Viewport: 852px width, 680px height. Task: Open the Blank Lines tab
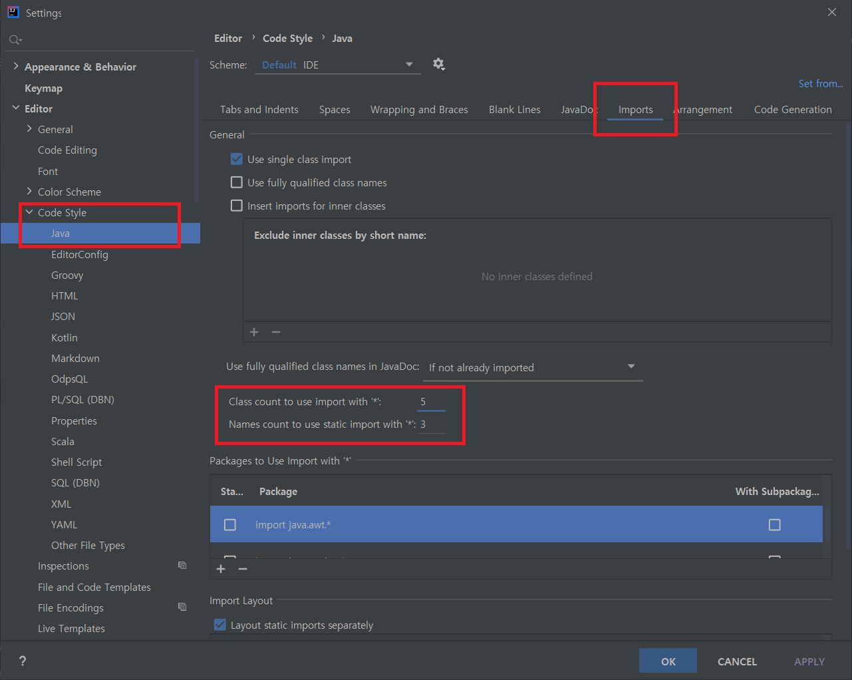pos(515,110)
